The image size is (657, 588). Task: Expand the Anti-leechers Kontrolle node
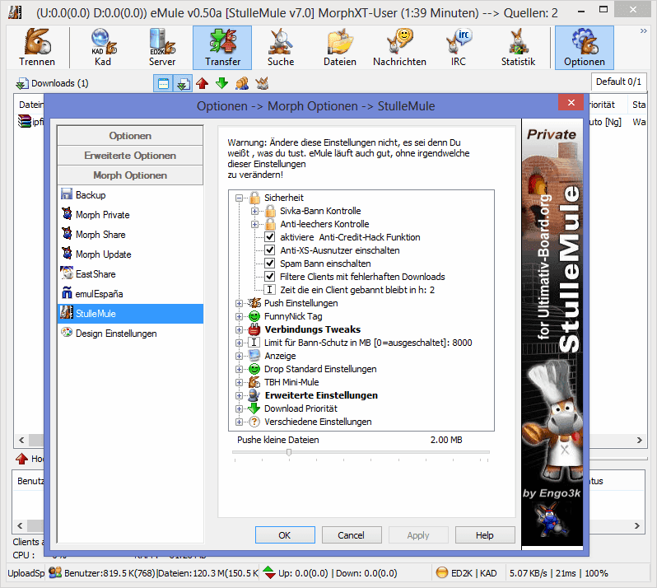click(x=254, y=224)
